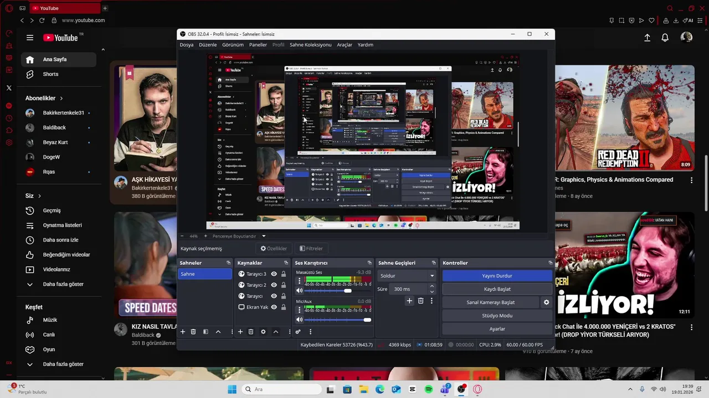The image size is (709, 398).
Task: Mute Mic/Aux speaker icon
Action: (300, 320)
